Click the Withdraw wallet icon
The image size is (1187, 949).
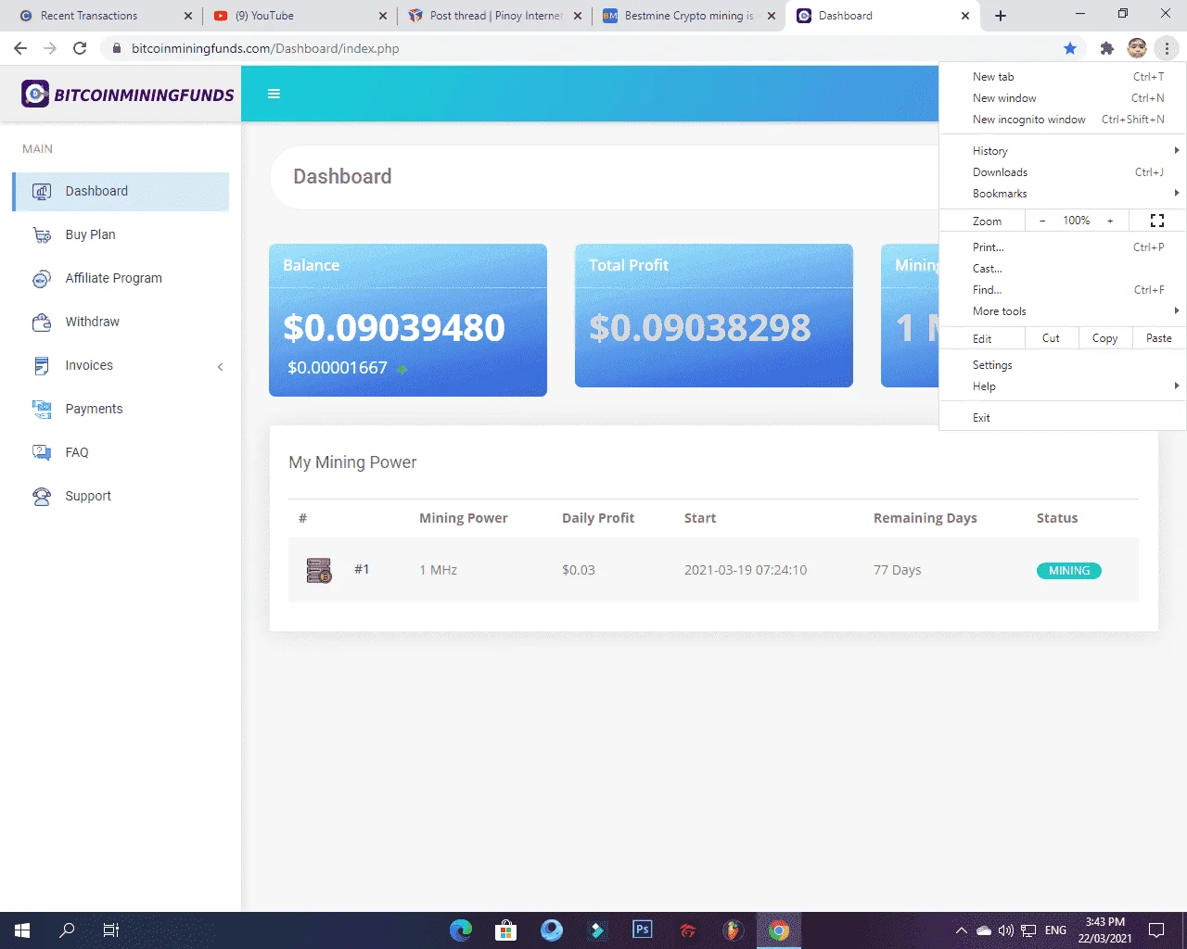click(42, 322)
